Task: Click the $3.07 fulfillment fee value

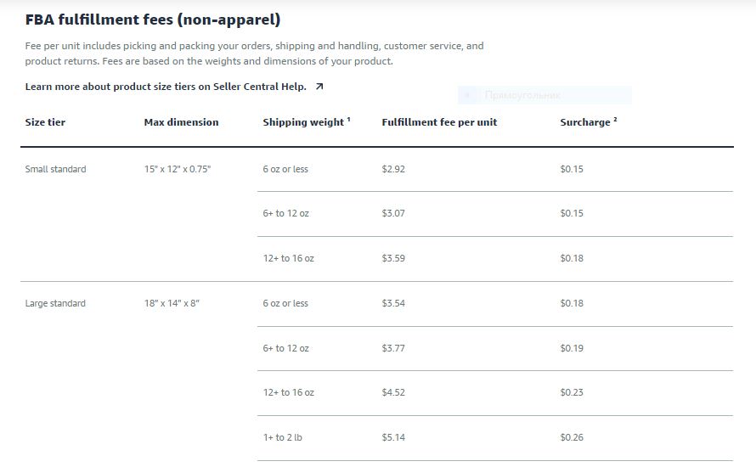Action: pyautogui.click(x=393, y=213)
